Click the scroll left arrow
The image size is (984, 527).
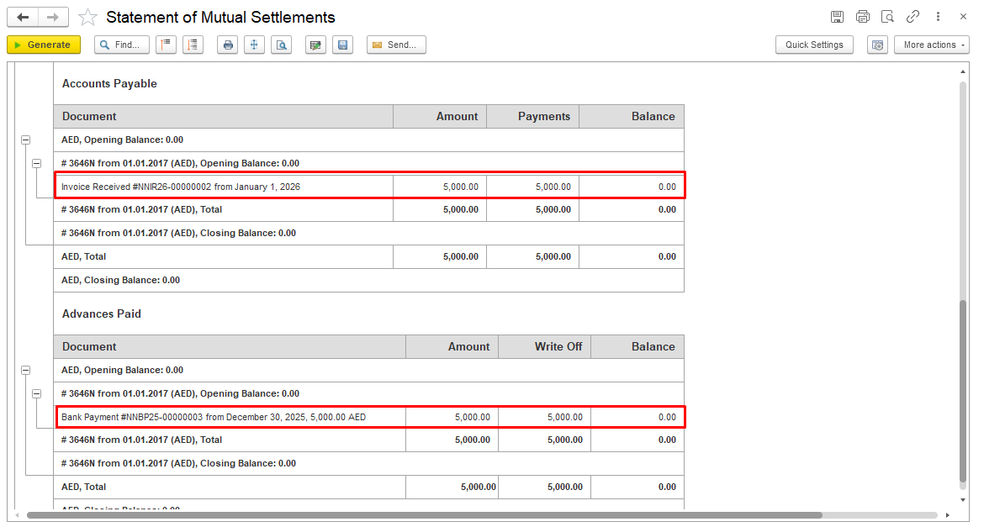tap(17, 515)
